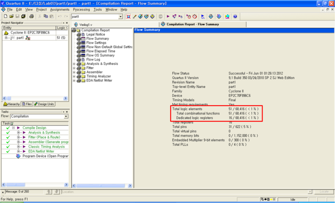Open the Flow Compilation dropdown
The image size is (335, 203).
66,116
